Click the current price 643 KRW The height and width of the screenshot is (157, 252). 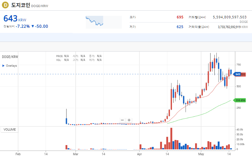[15, 19]
